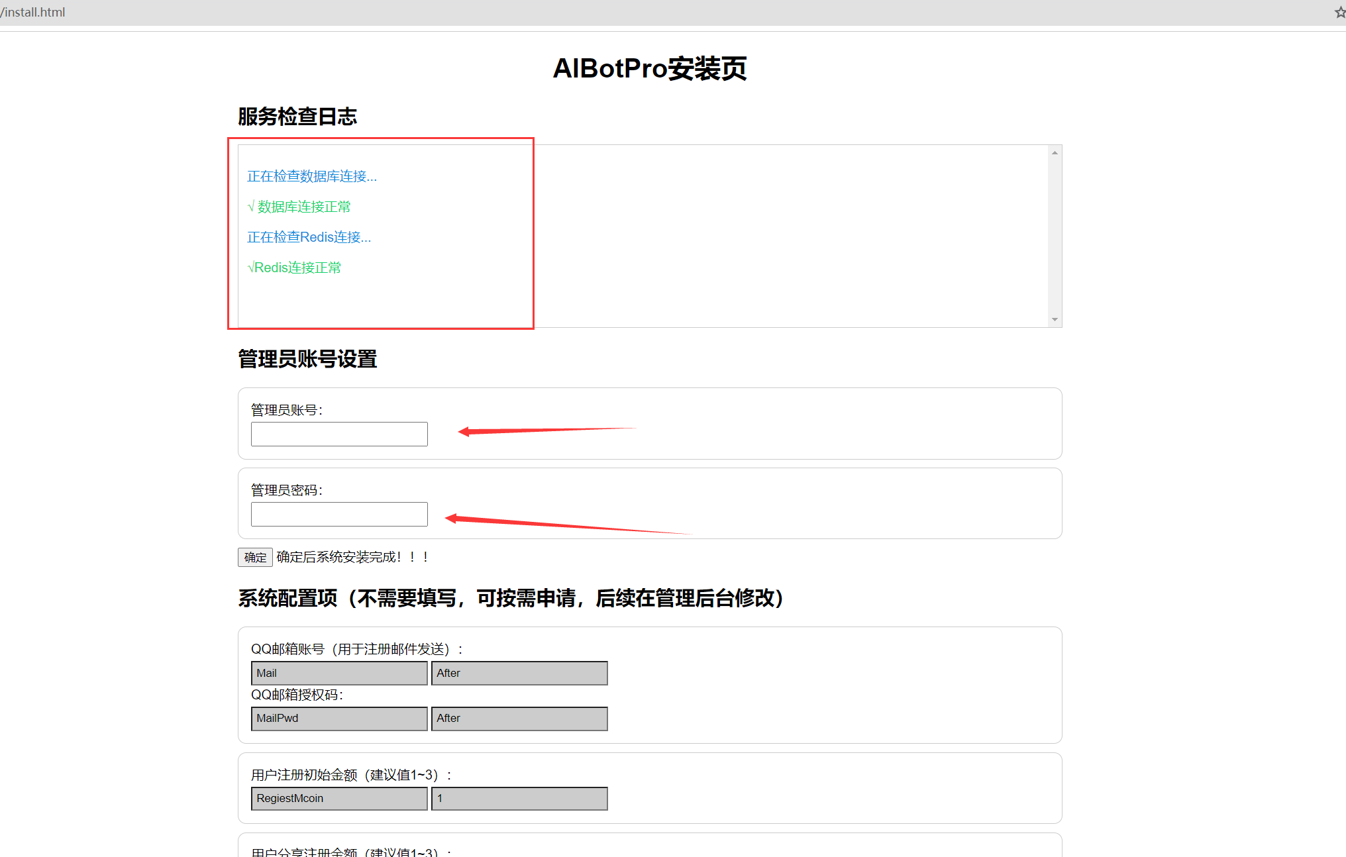Click the Mail field under QQ邮箱账号
1346x857 pixels.
(x=339, y=674)
